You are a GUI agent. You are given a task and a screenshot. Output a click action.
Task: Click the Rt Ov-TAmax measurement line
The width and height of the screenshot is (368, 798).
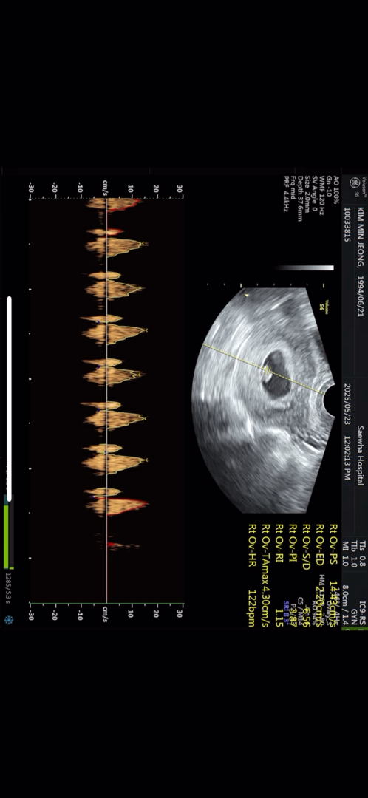265,575
